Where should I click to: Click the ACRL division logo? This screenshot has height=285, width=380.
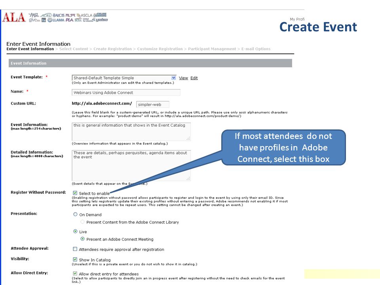tap(46, 15)
